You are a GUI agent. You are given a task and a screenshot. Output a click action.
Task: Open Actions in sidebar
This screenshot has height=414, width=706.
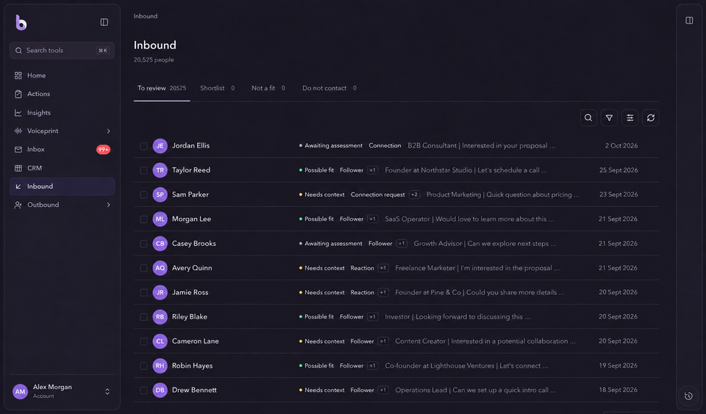point(62,94)
